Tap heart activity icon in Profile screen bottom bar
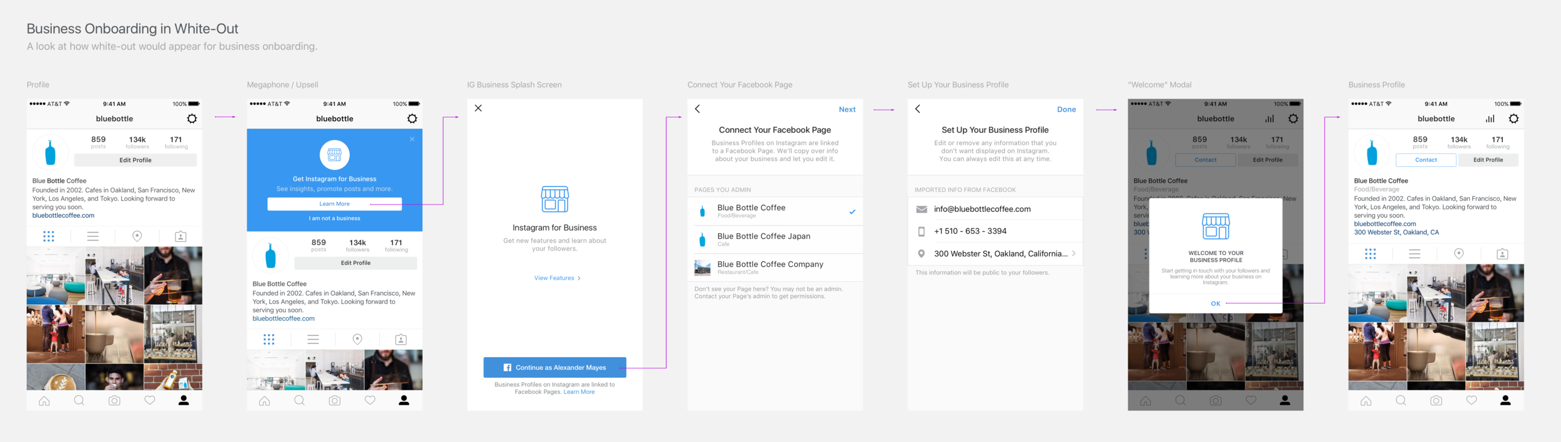This screenshot has height=442, width=1561. (x=150, y=401)
